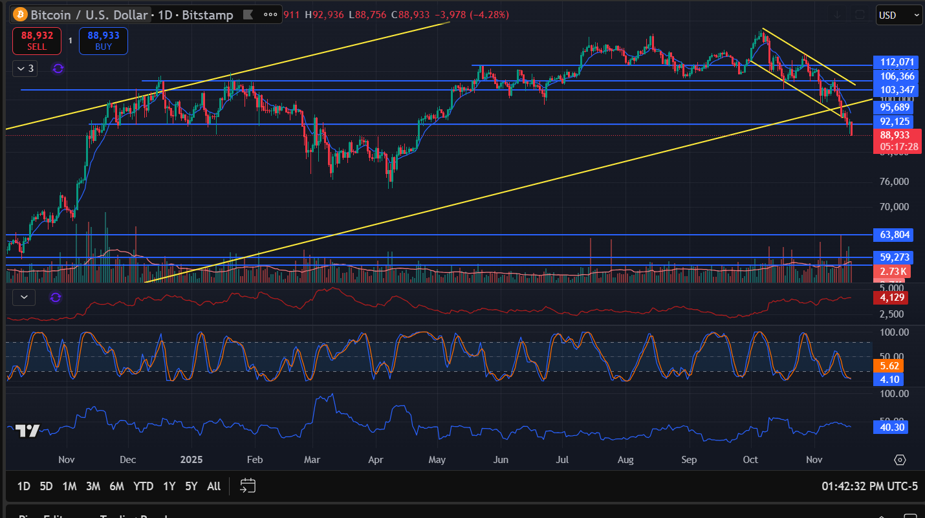Click the TradingView logo on the chart
Screen dimensions: 925x518
(x=27, y=431)
